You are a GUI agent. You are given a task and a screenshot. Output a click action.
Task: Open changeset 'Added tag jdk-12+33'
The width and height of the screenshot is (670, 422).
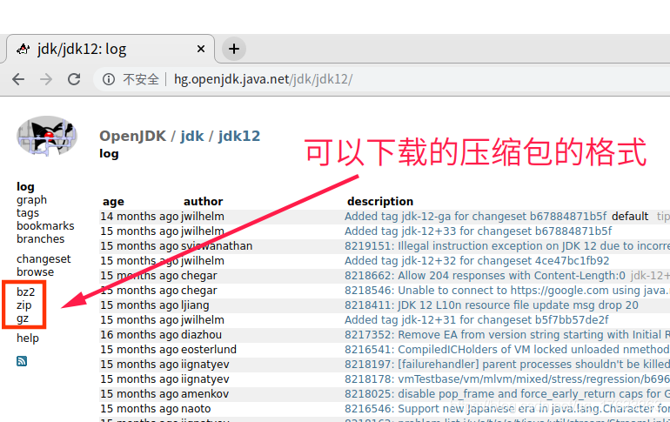(x=479, y=231)
